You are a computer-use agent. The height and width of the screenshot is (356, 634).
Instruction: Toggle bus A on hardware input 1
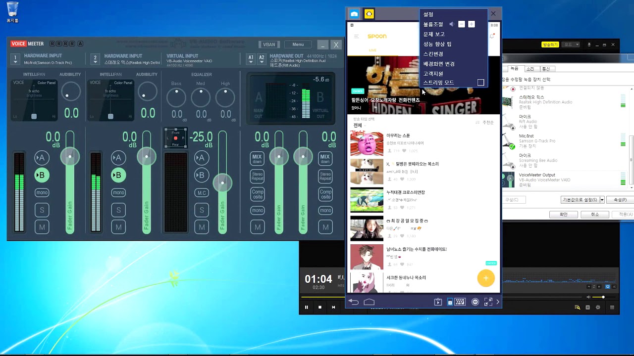pyautogui.click(x=42, y=158)
